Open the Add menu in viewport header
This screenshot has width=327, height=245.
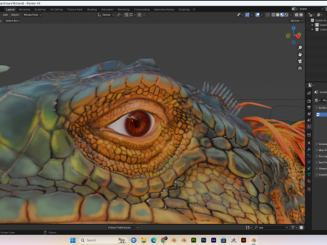[x=5, y=15]
